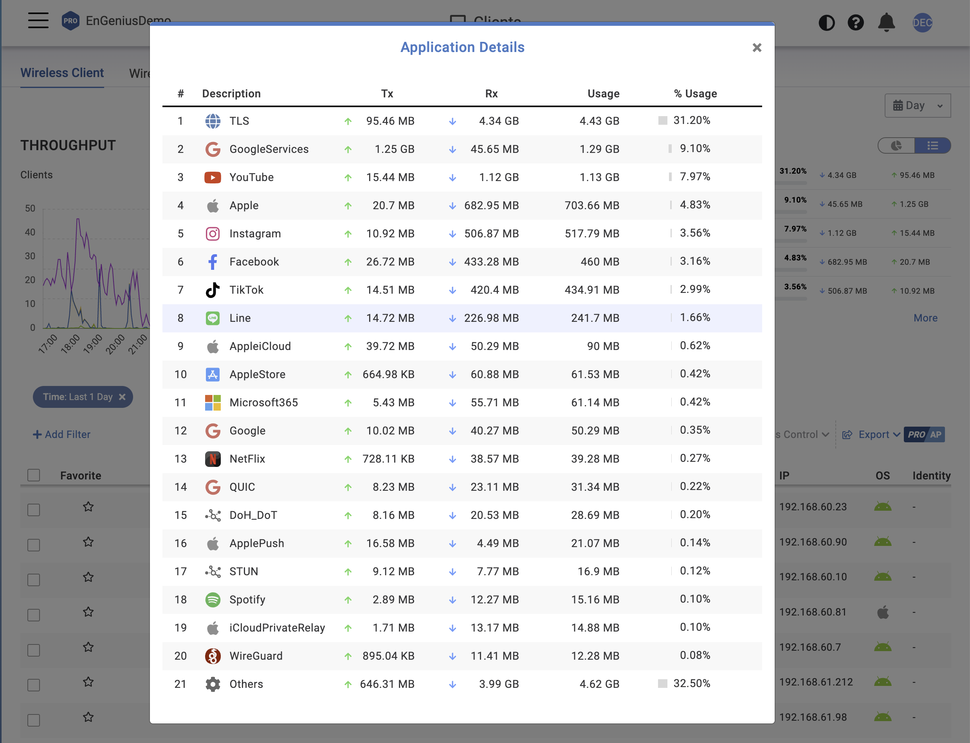Viewport: 970px width, 743px height.
Task: Click the PRO AP badge
Action: (x=925, y=435)
